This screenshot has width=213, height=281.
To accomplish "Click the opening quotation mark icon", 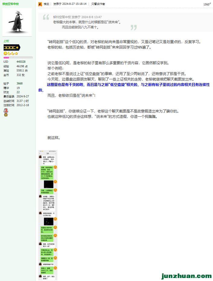I will pos(46,17).
